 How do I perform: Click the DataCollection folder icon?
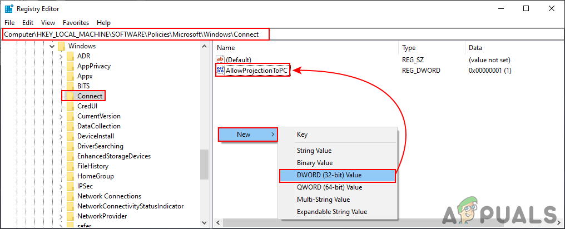tap(70, 126)
